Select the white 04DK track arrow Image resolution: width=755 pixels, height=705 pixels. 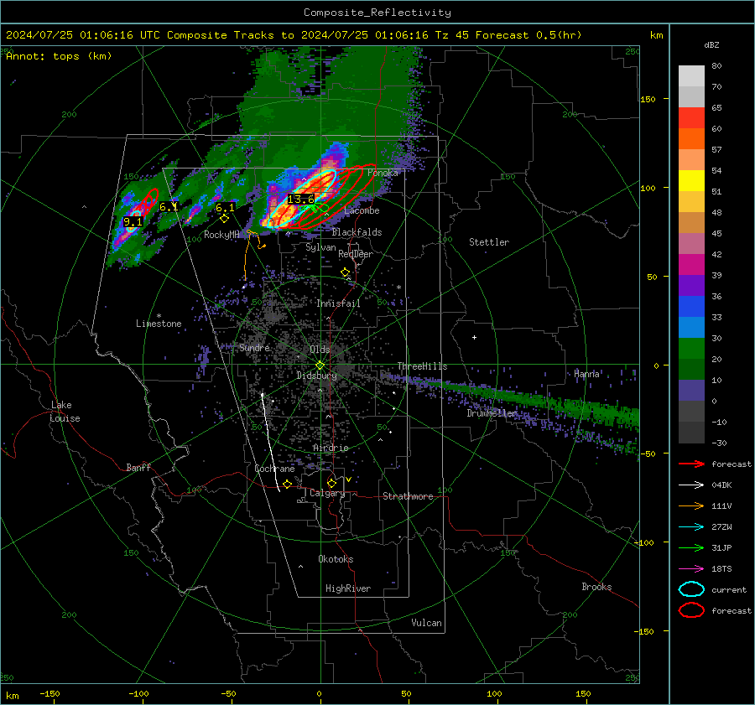pos(691,485)
